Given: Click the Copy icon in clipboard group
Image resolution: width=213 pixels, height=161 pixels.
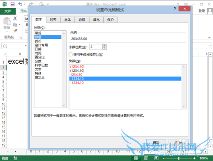Looking at the screenshot, I should pos(15,25).
